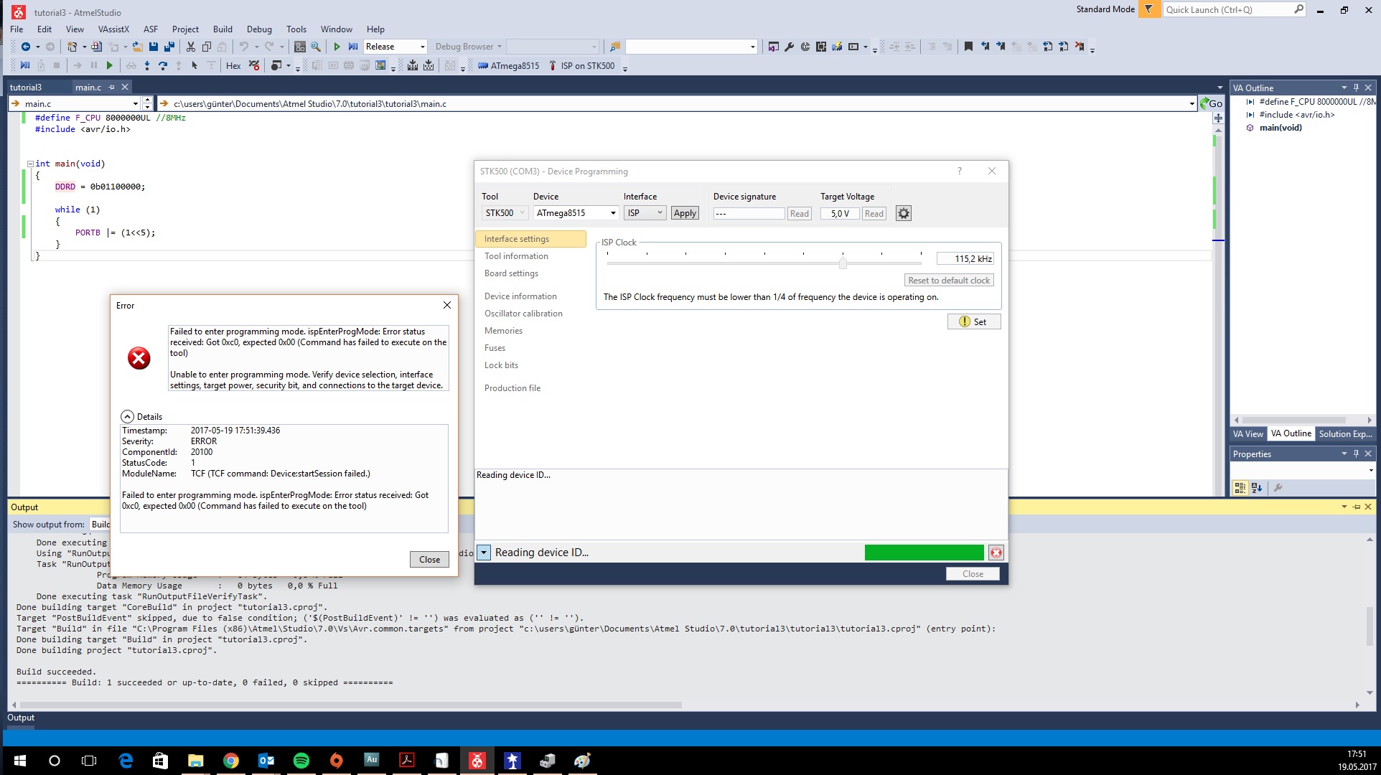
Task: Click the Find in Files icon
Action: 615,47
